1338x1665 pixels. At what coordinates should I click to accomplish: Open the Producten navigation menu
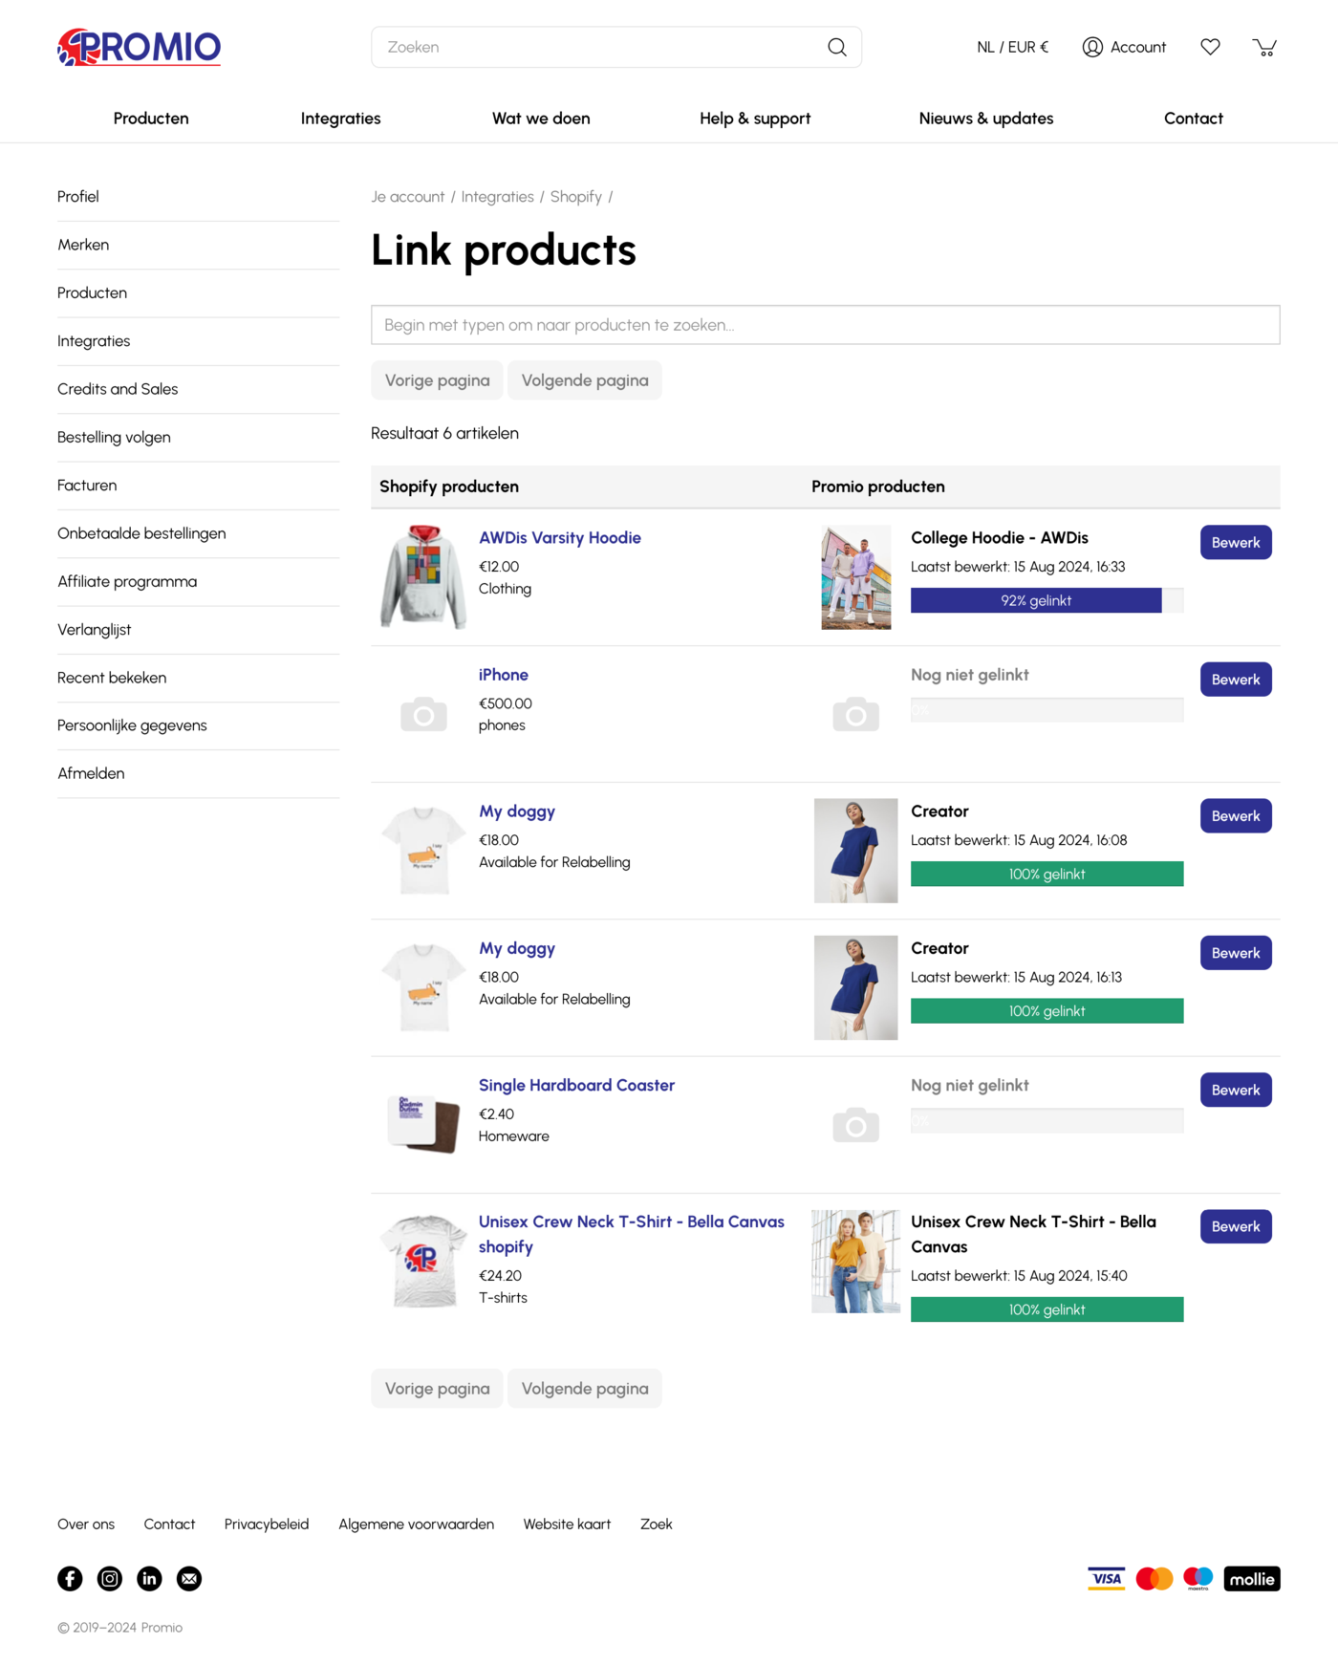coord(151,119)
